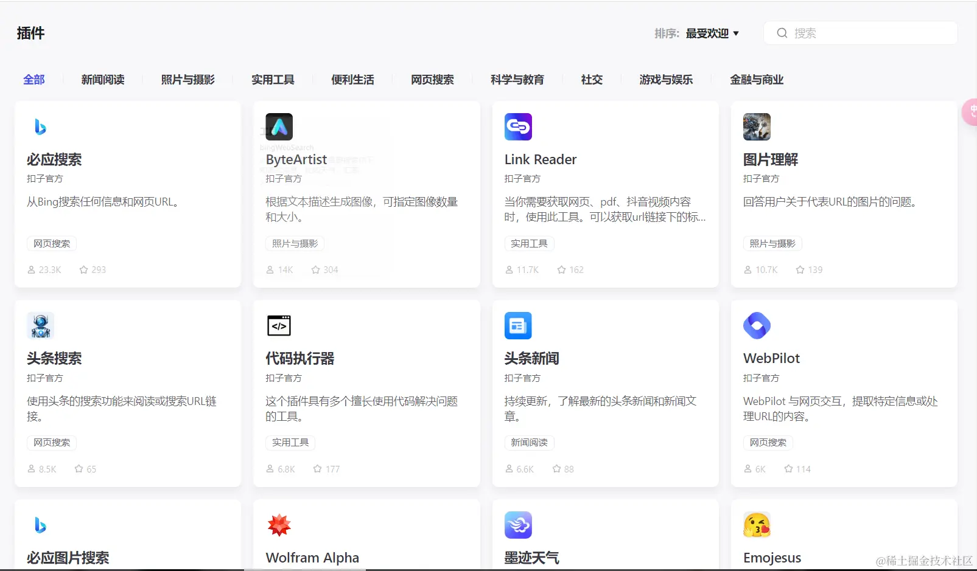Switch to the 社交 tab
The image size is (977, 571).
(592, 80)
